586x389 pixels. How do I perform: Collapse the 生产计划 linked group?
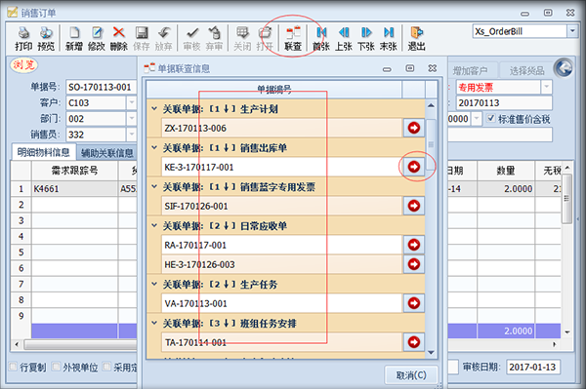[154, 109]
